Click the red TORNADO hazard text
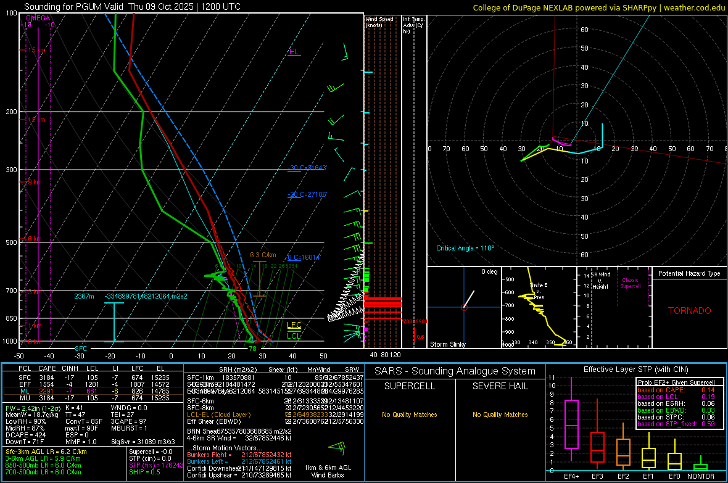This screenshot has width=728, height=483. (690, 311)
